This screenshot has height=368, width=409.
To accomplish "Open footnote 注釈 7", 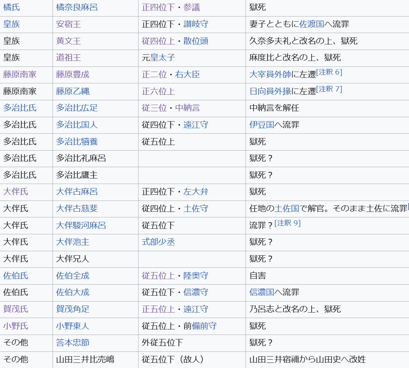I will [x=329, y=89].
